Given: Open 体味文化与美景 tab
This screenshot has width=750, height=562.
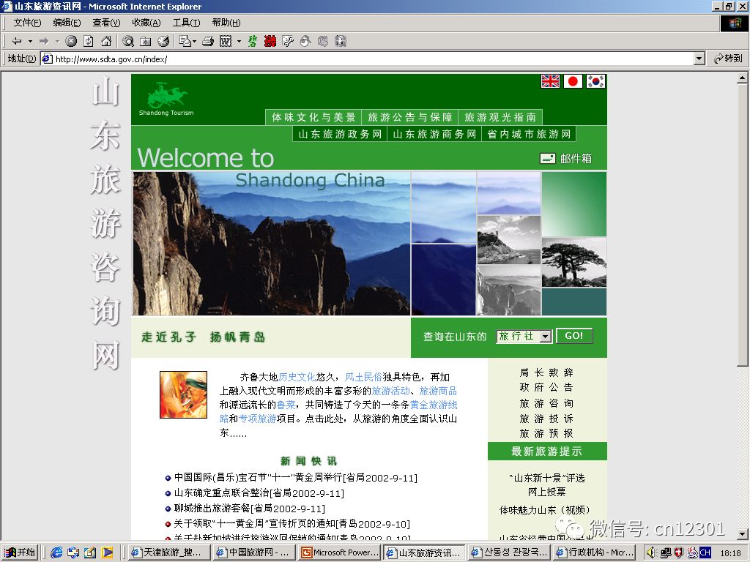Looking at the screenshot, I should tap(313, 117).
